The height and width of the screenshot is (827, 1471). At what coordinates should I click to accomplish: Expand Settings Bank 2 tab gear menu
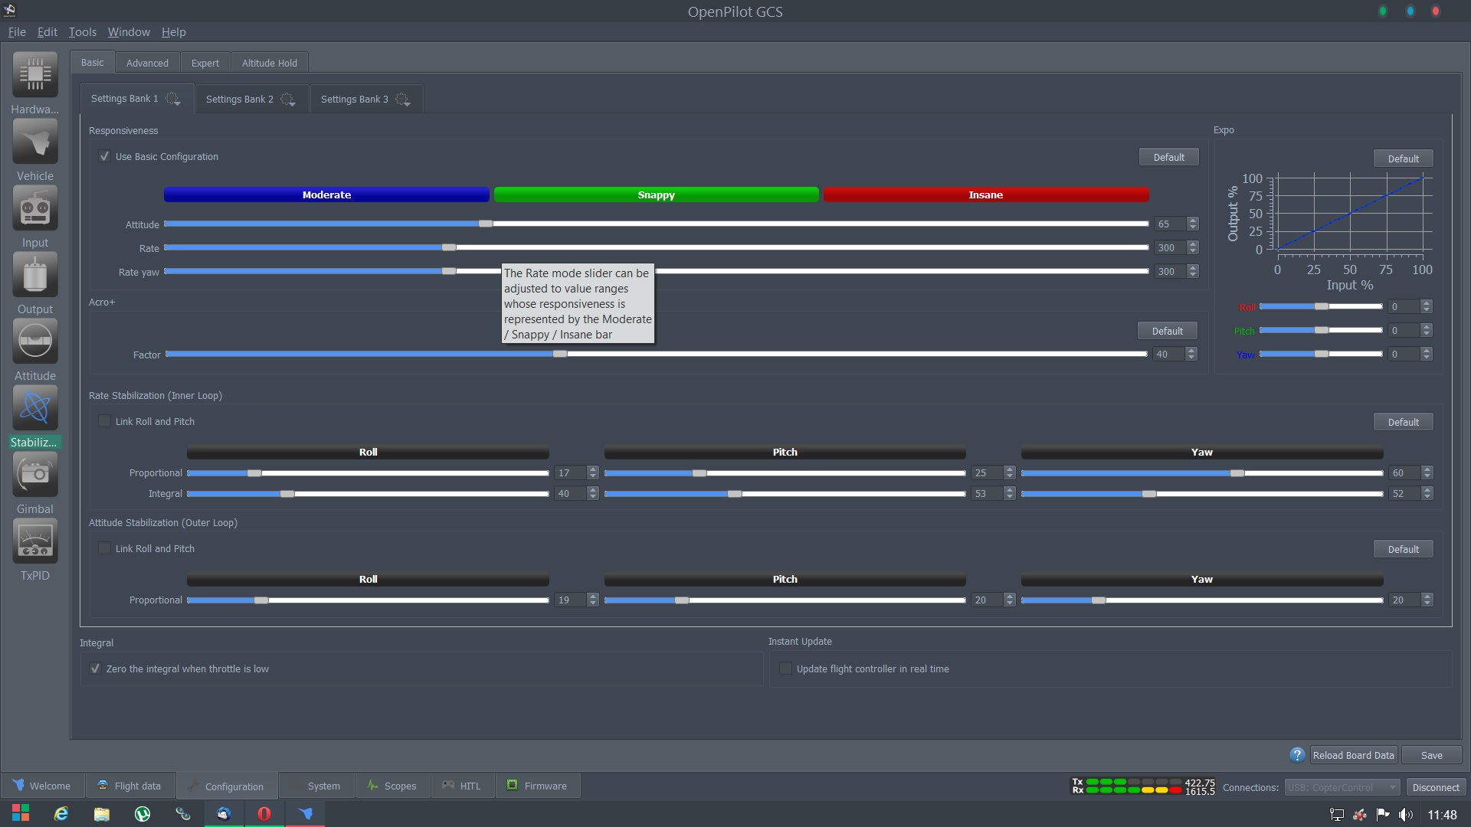288,100
